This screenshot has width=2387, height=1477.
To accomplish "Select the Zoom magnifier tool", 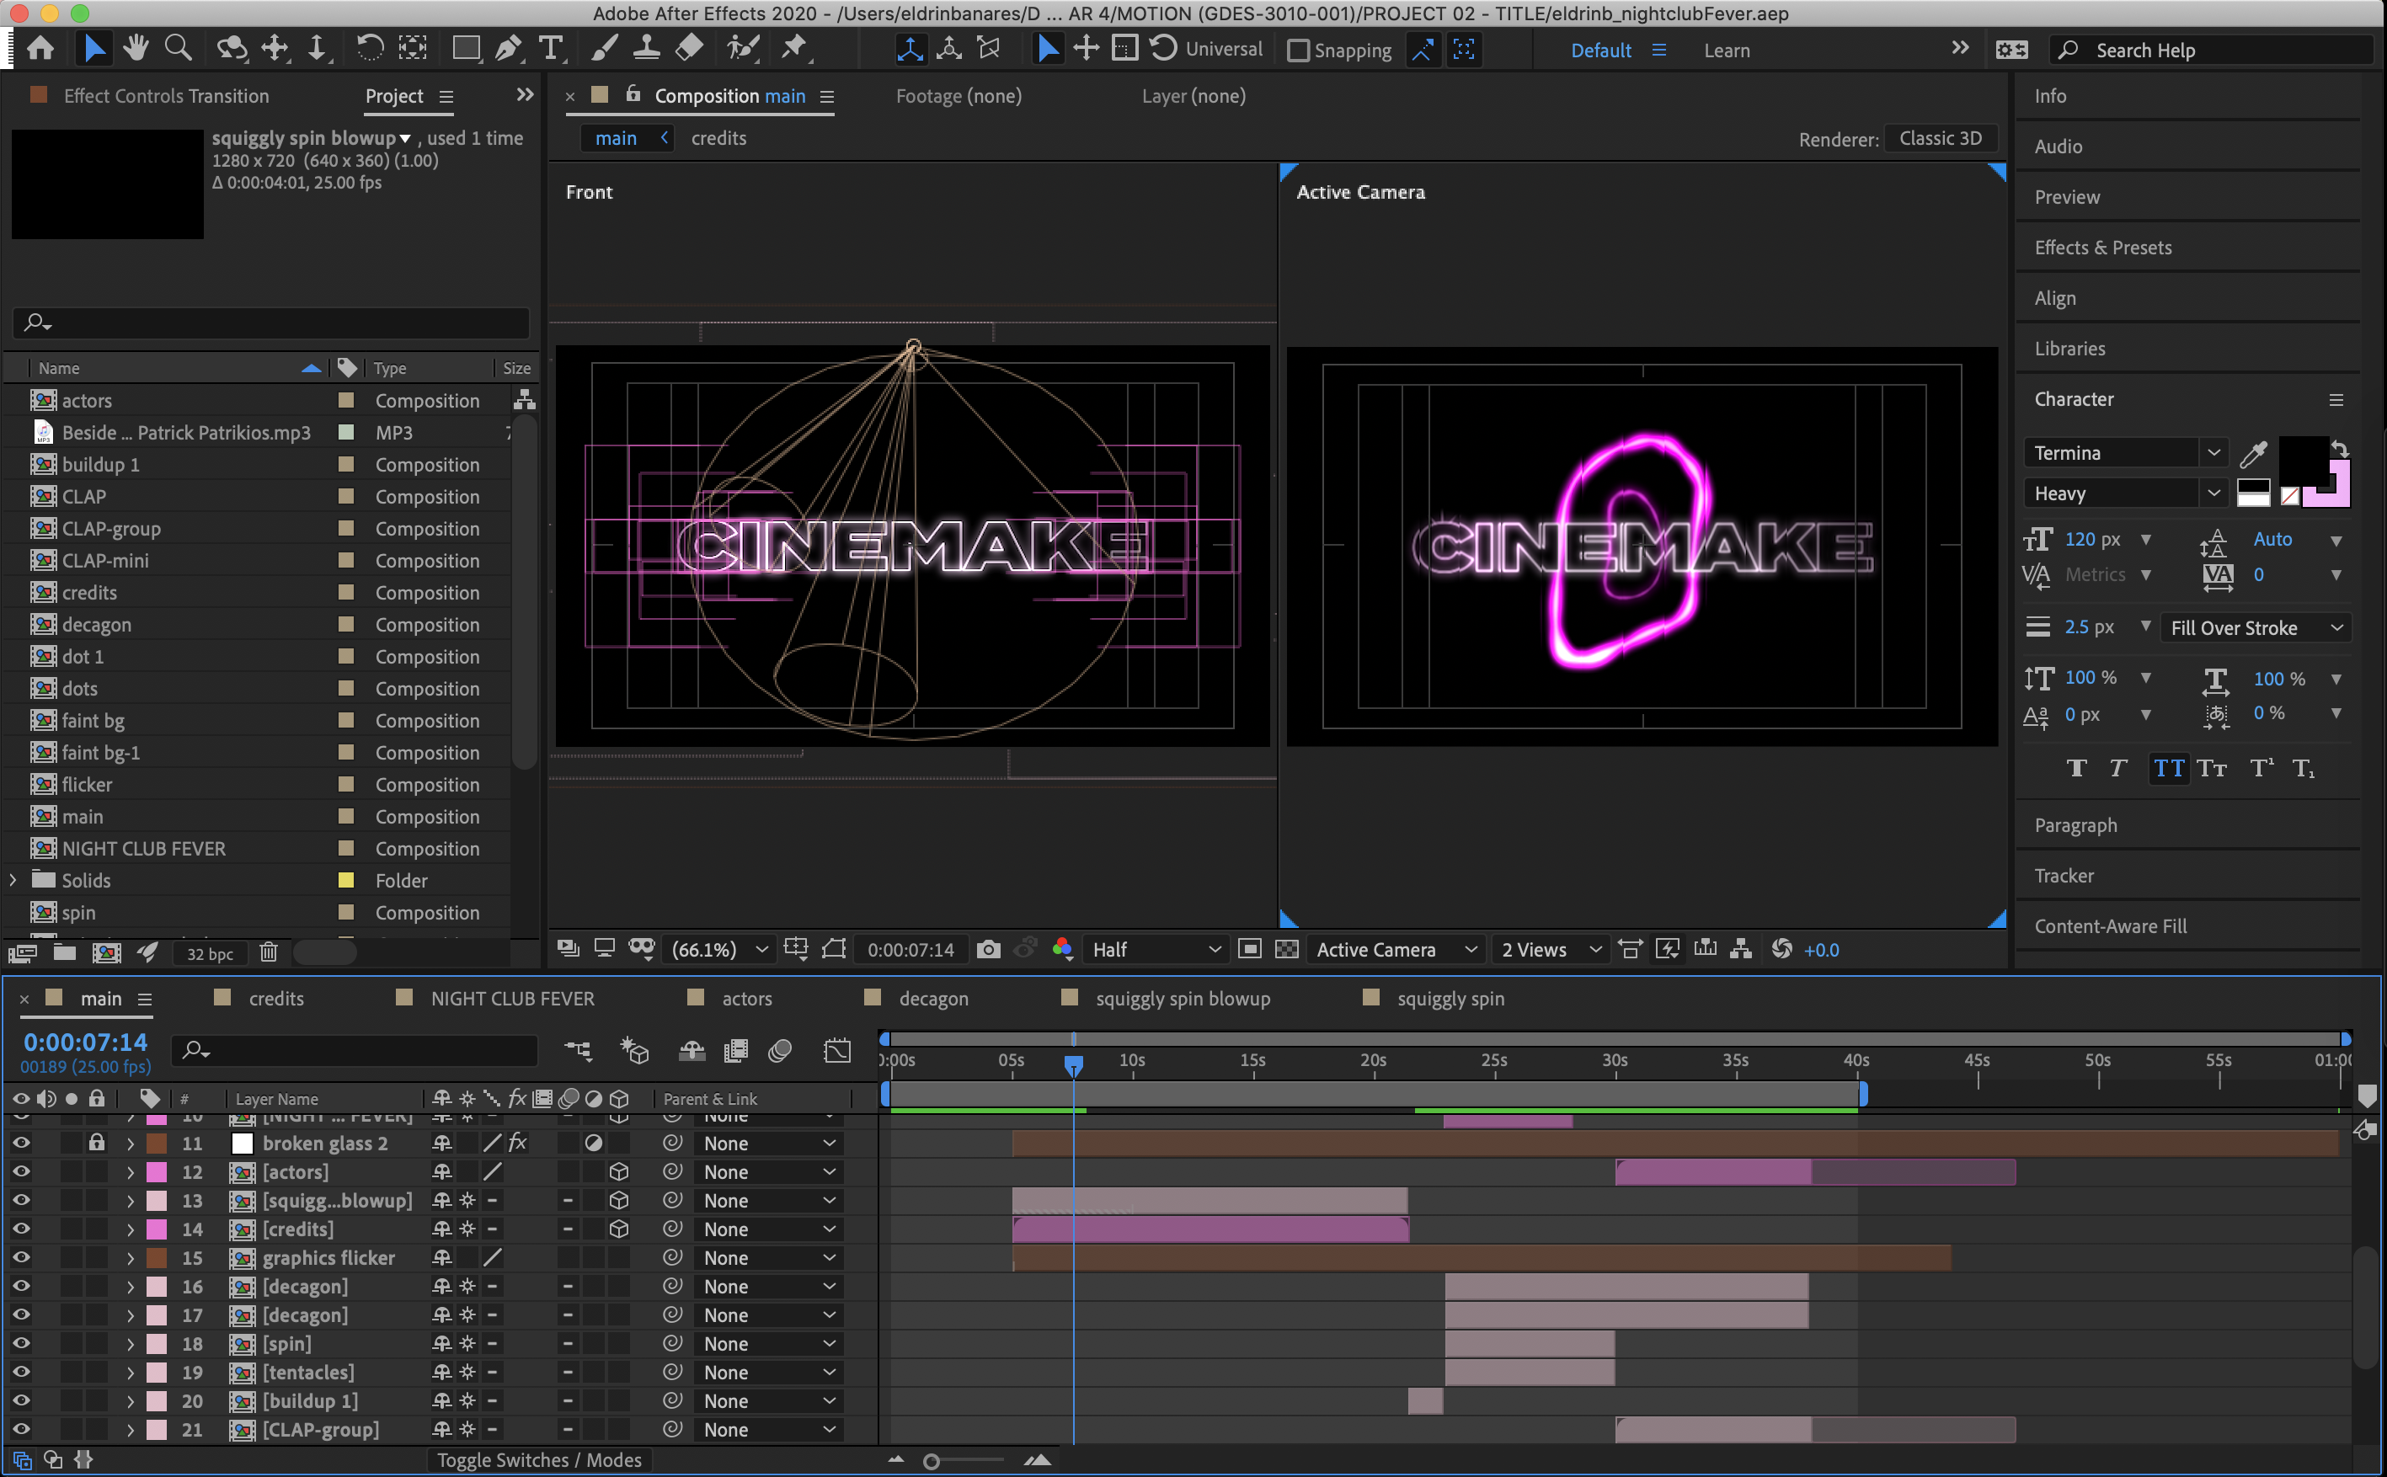I will click(178, 48).
